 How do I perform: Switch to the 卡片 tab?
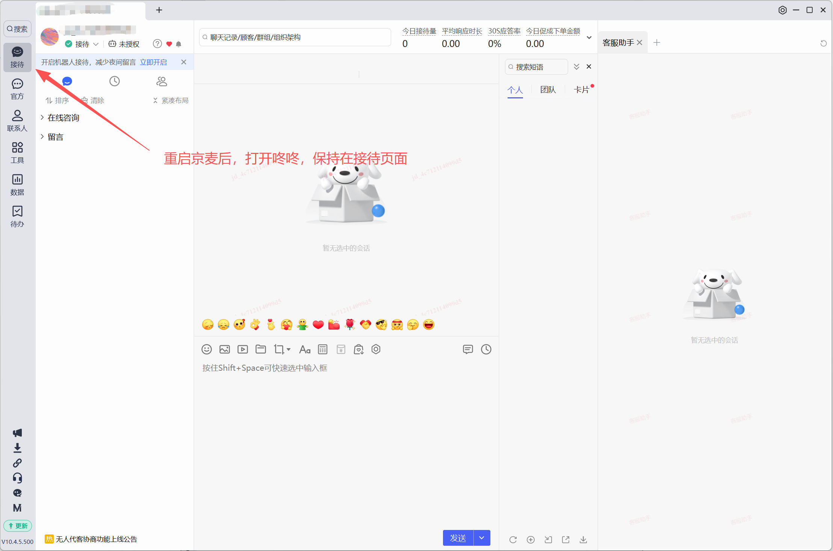[x=581, y=90]
